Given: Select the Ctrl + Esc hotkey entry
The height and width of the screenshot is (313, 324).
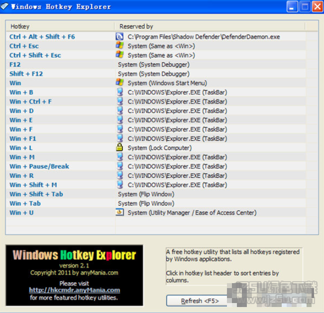Looking at the screenshot, I should 24,46.
